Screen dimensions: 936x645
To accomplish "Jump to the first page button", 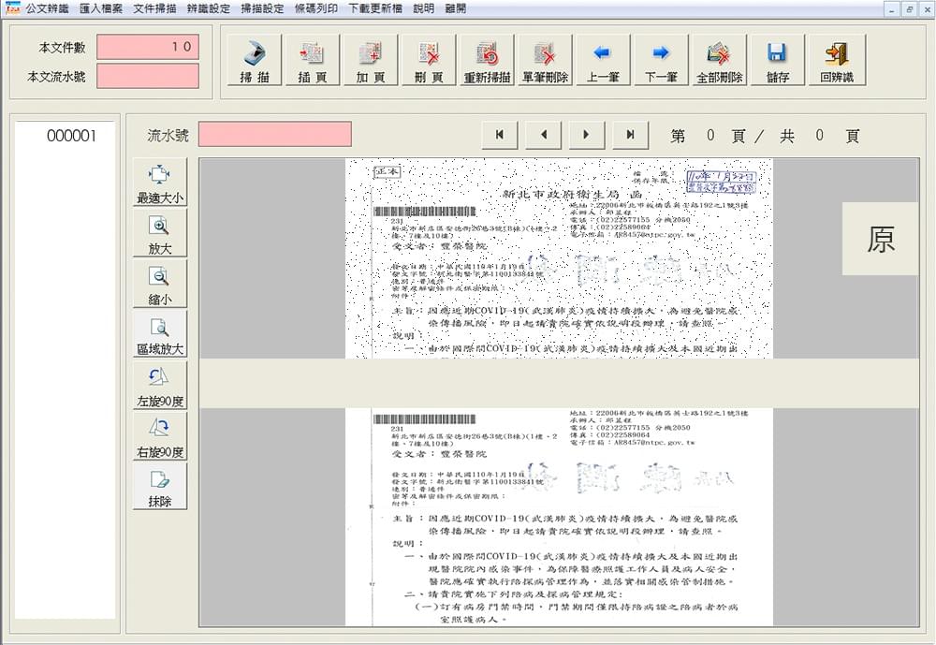I will [500, 135].
